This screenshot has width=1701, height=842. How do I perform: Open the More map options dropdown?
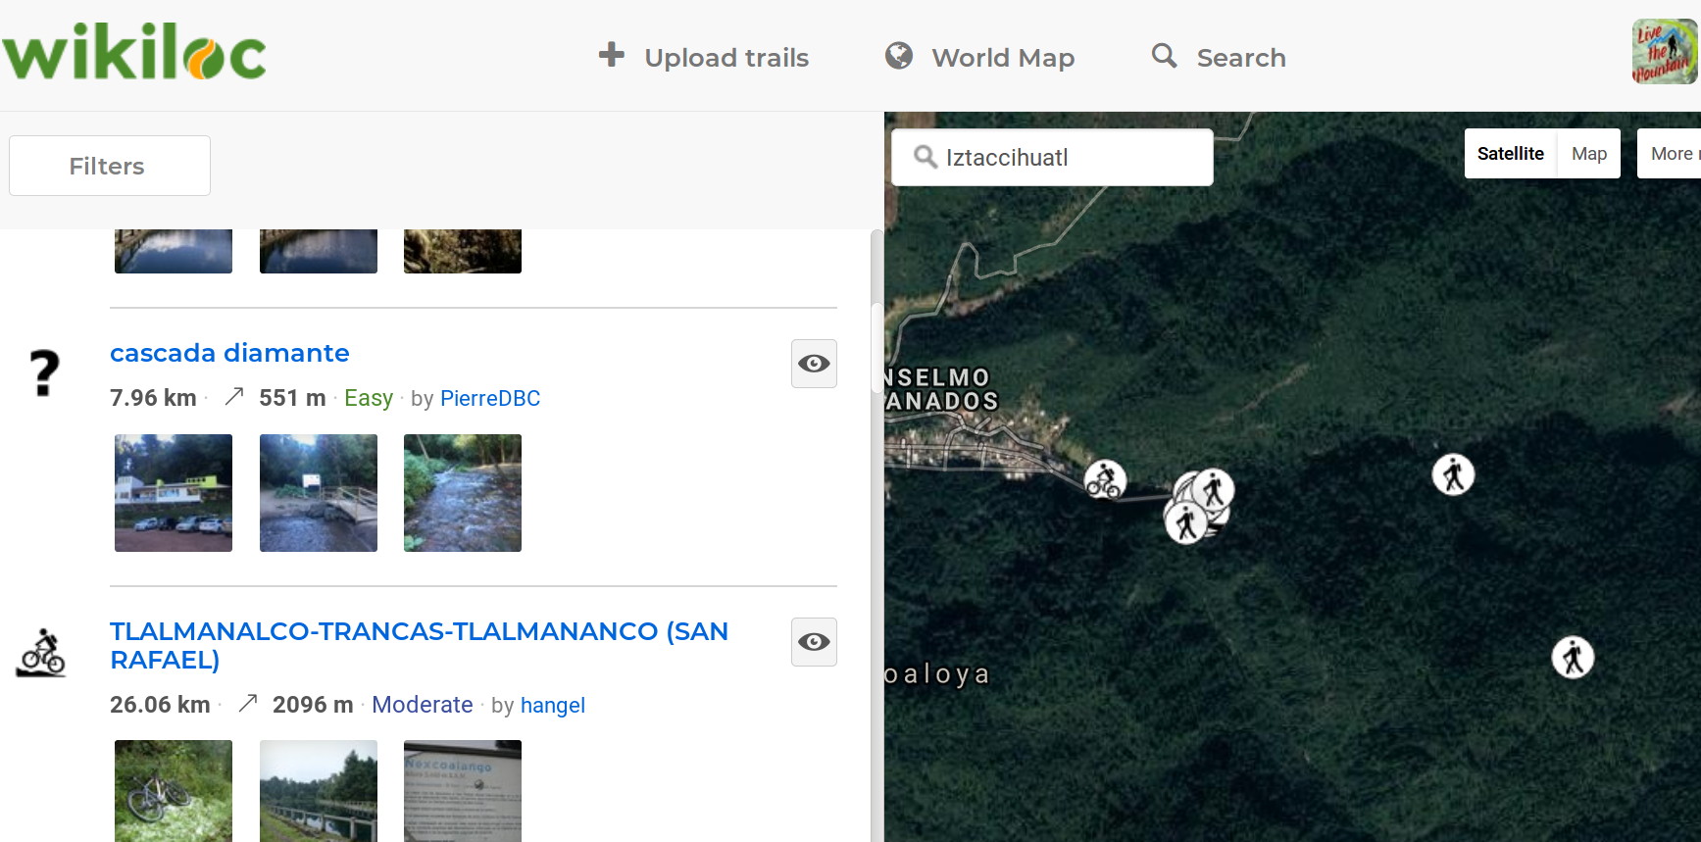[x=1672, y=154]
